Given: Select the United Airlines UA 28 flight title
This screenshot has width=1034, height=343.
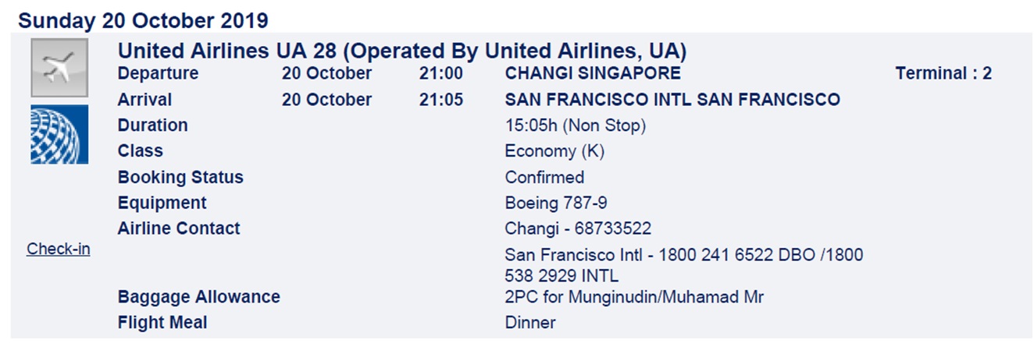Looking at the screenshot, I should pyautogui.click(x=401, y=51).
